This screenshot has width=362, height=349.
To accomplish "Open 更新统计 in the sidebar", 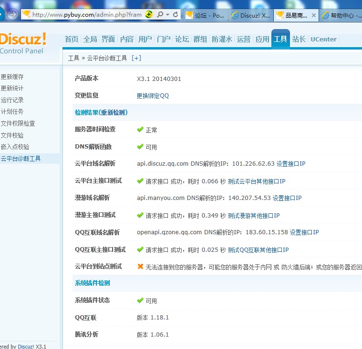I will pos(12,88).
